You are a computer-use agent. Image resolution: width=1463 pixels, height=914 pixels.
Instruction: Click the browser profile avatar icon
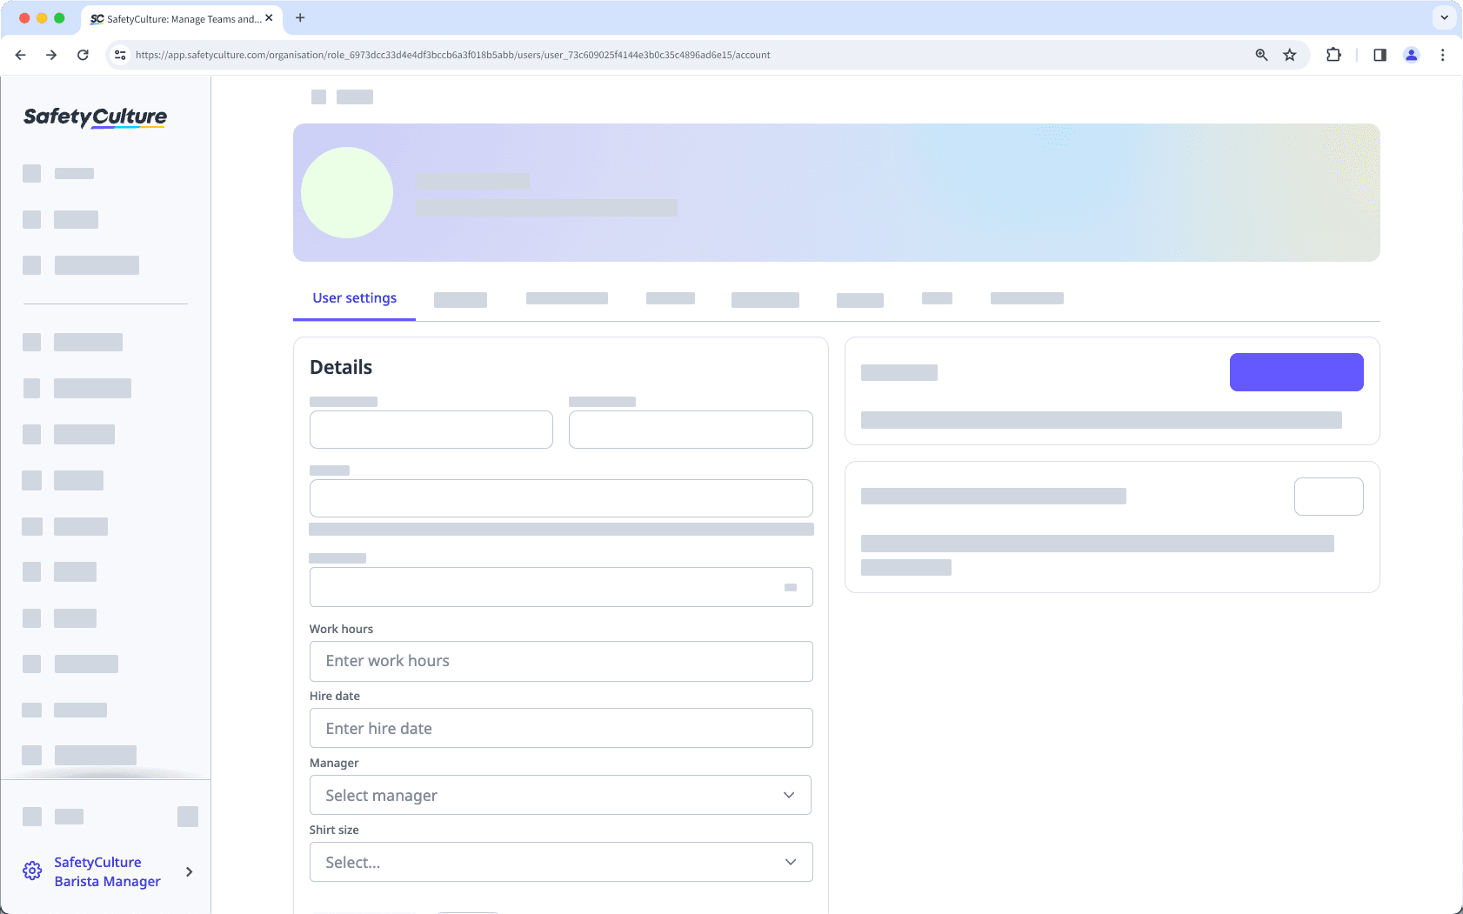1411,54
